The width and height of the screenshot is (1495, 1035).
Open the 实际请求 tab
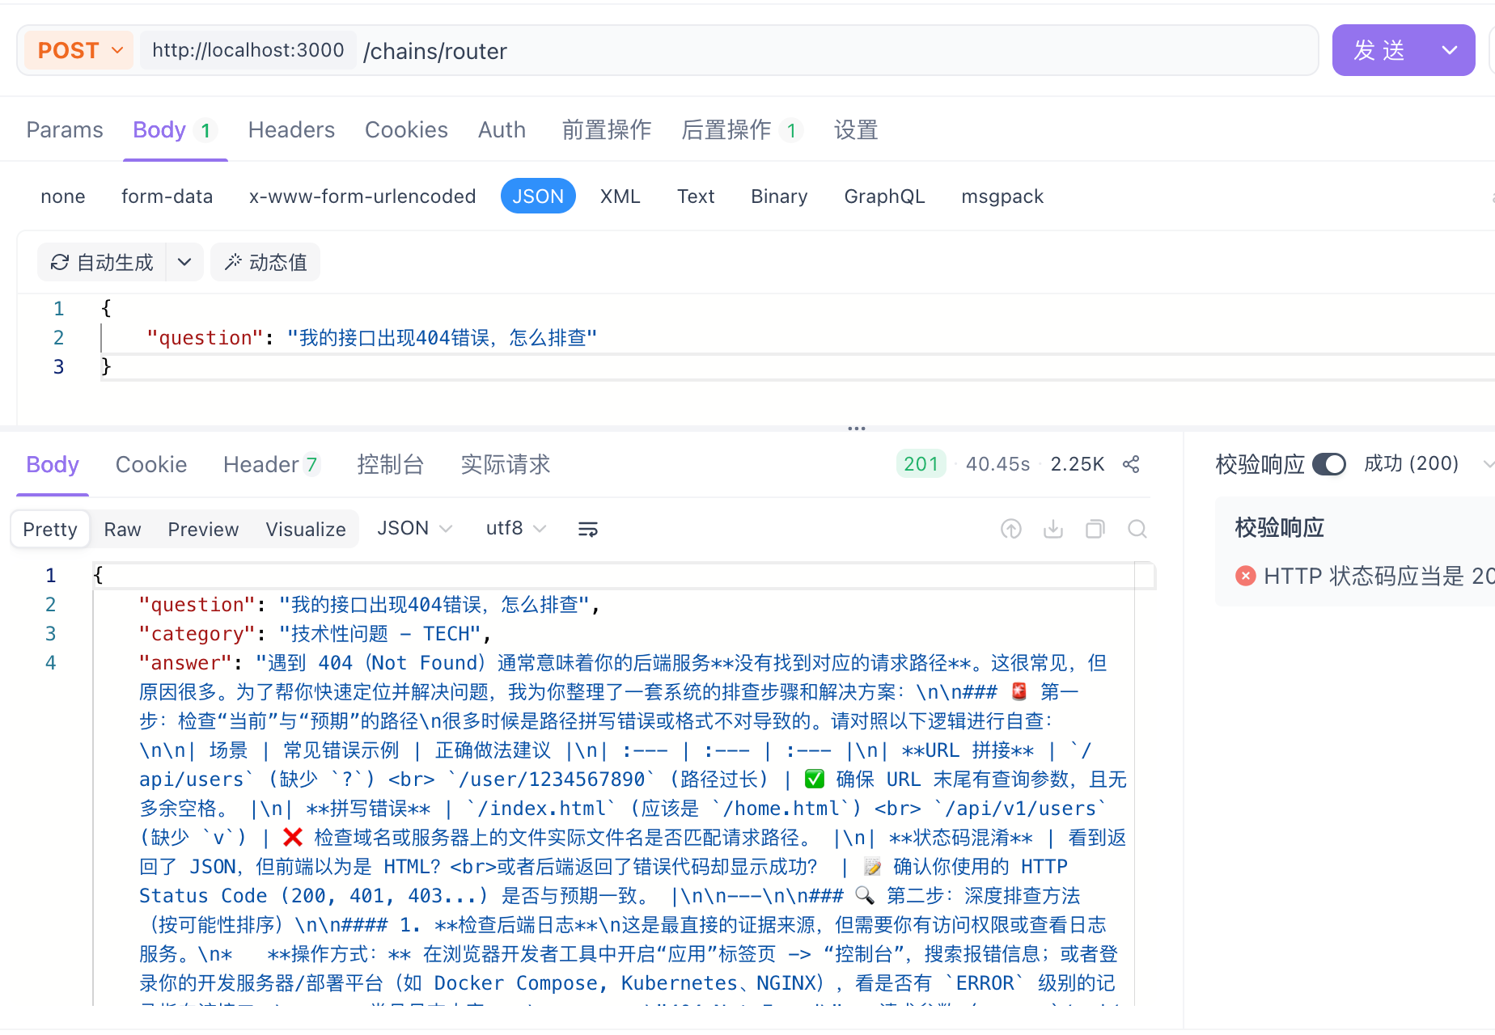[x=506, y=464]
